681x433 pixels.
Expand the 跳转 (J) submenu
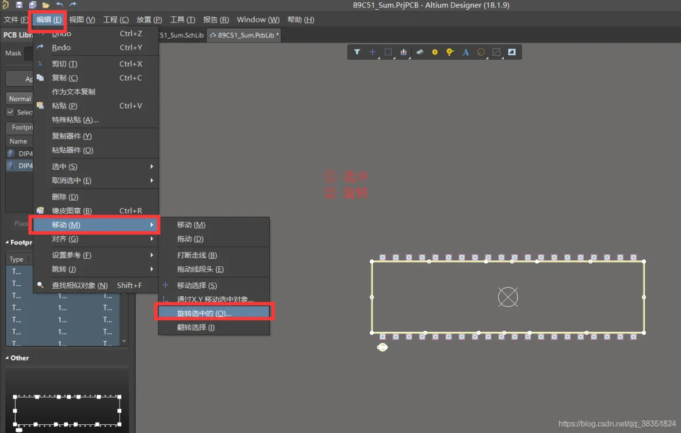(95, 269)
